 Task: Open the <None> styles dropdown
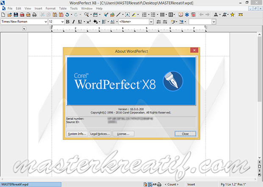coord(151,22)
